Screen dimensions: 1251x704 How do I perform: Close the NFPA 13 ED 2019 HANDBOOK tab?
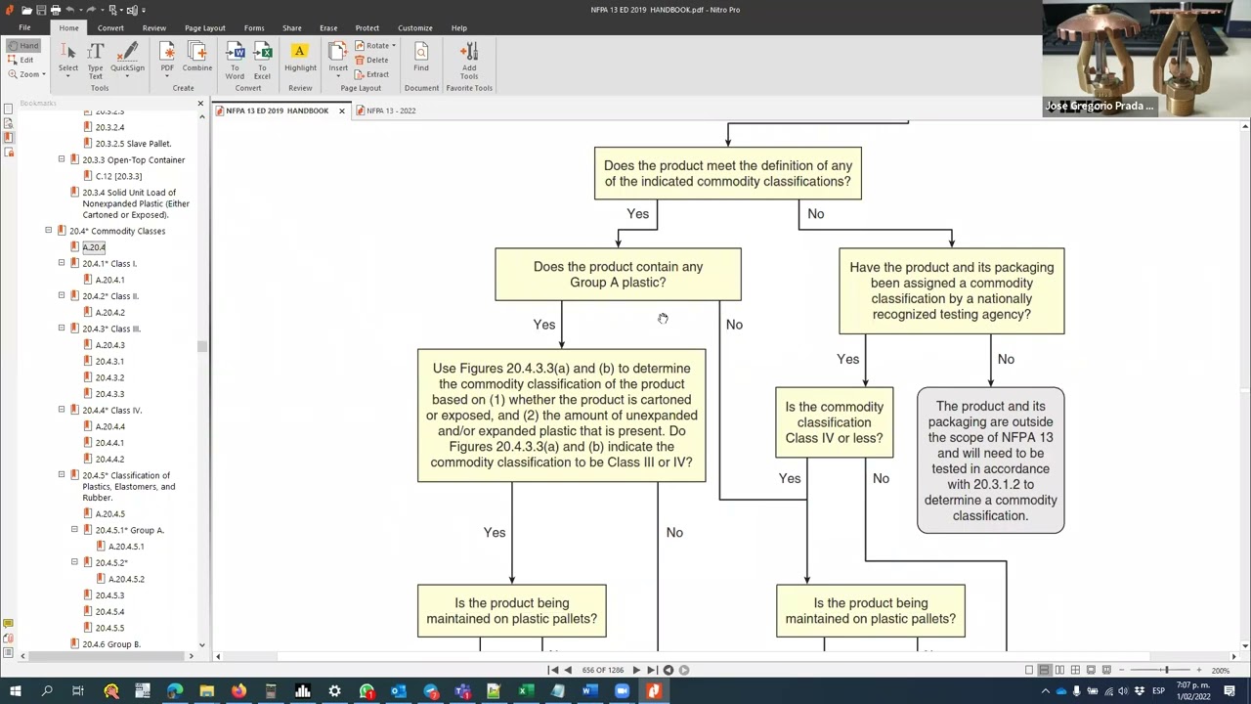pyautogui.click(x=341, y=110)
